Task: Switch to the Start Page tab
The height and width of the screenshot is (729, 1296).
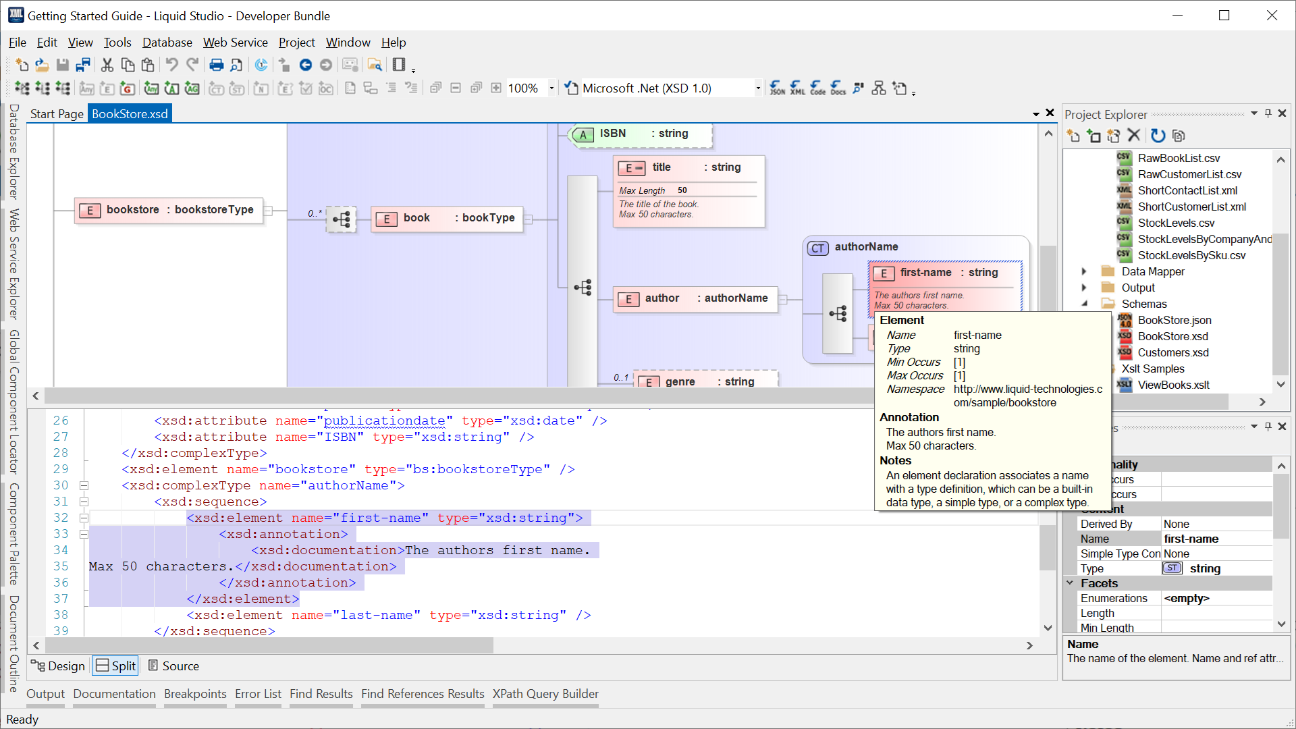Action: click(57, 113)
